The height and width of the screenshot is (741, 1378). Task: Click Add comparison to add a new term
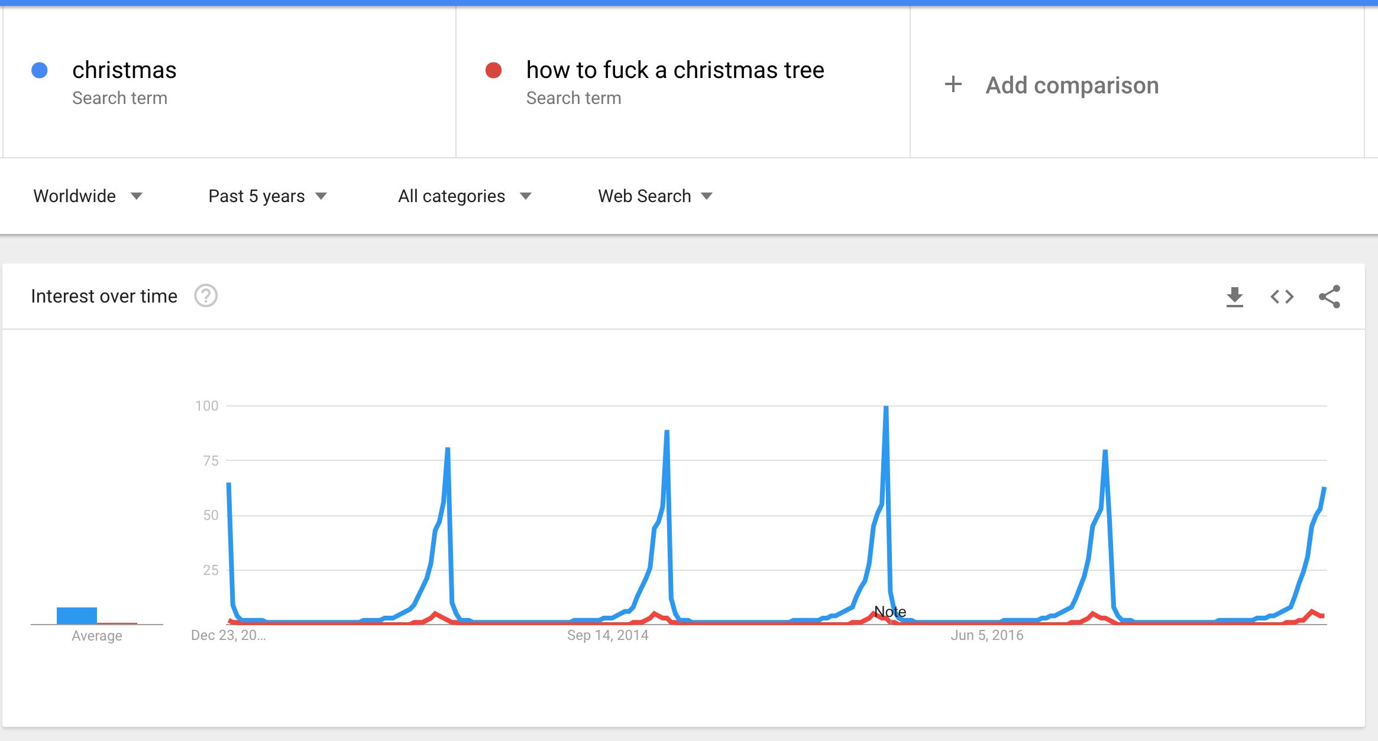coord(1072,84)
